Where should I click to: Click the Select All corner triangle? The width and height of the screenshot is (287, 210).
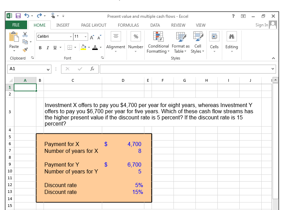[11, 80]
